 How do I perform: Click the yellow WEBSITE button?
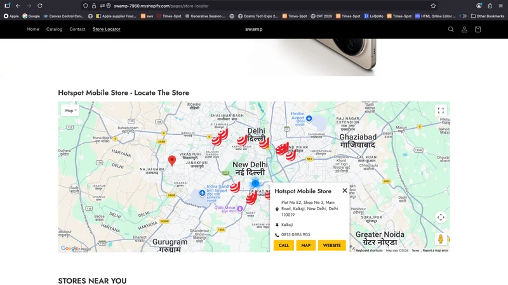tap(331, 245)
